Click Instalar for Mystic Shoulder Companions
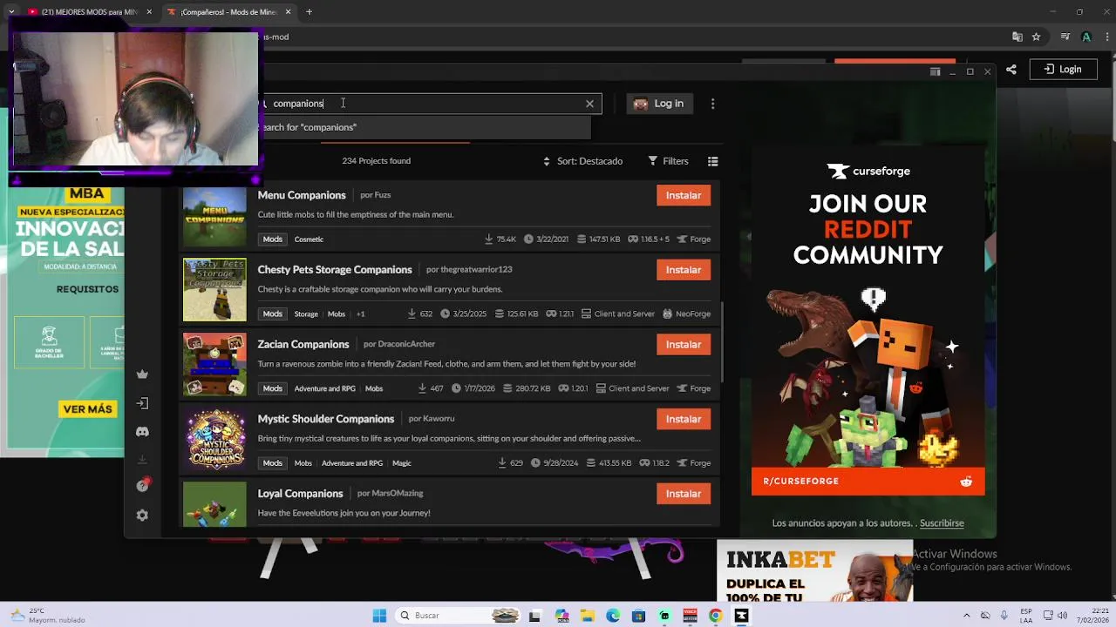Viewport: 1116px width, 627px height. click(684, 420)
